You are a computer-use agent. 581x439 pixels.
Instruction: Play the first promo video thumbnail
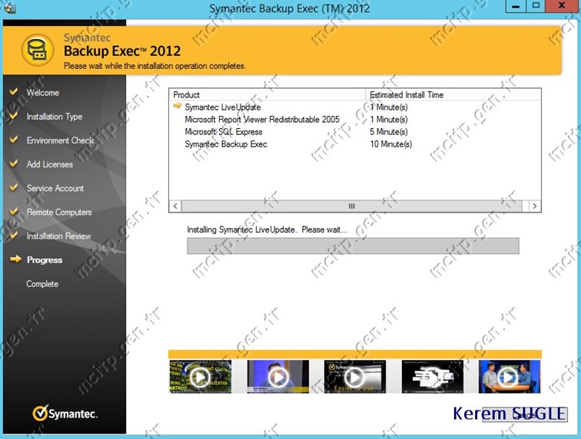click(200, 377)
